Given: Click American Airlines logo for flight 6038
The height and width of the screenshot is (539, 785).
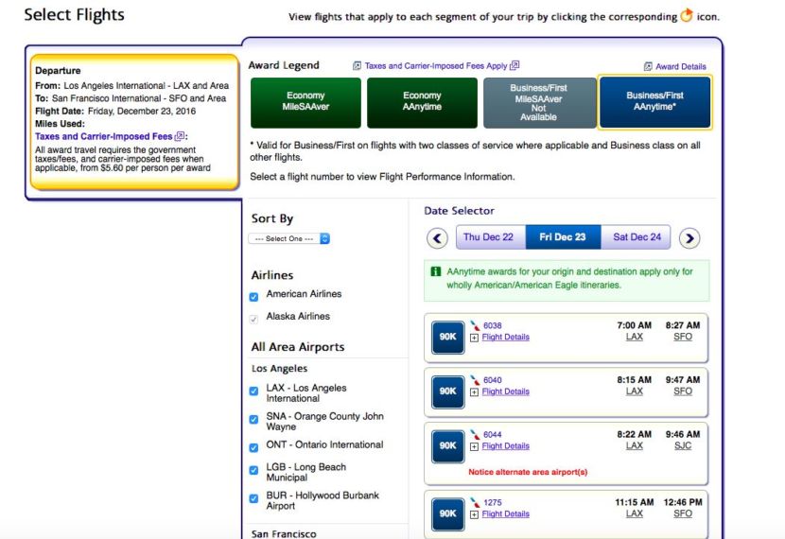Looking at the screenshot, I should click(x=475, y=326).
